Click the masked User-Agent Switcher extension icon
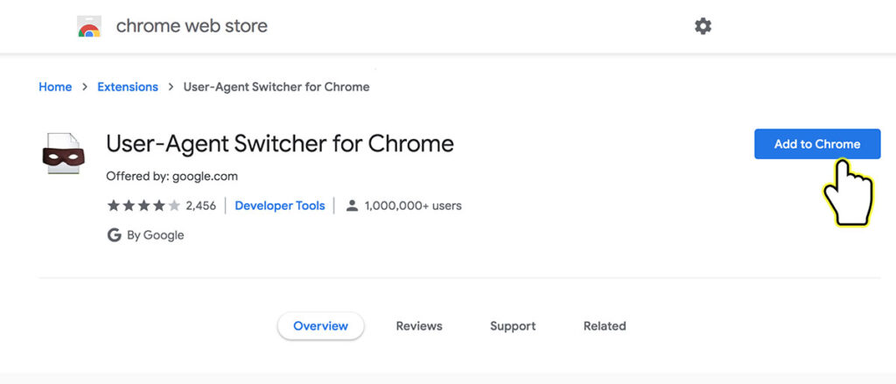Viewport: 896px width, 384px height. pos(63,153)
